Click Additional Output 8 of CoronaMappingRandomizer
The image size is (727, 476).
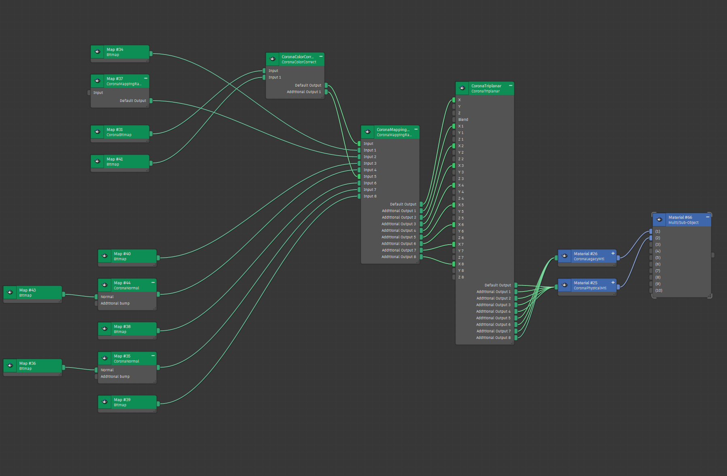(421, 257)
